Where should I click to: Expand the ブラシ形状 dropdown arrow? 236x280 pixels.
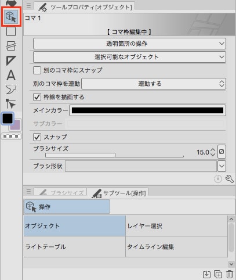[x=222, y=166]
